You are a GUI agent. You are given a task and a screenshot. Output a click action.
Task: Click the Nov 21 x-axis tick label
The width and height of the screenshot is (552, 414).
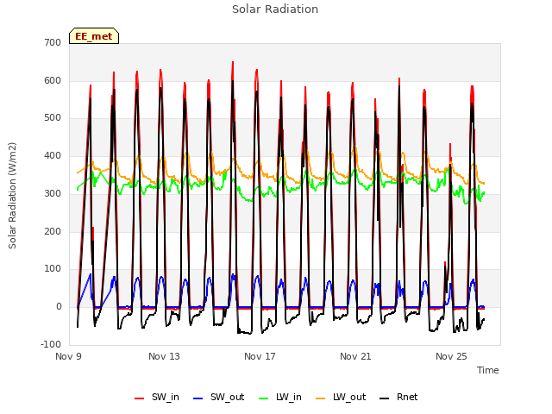(355, 356)
